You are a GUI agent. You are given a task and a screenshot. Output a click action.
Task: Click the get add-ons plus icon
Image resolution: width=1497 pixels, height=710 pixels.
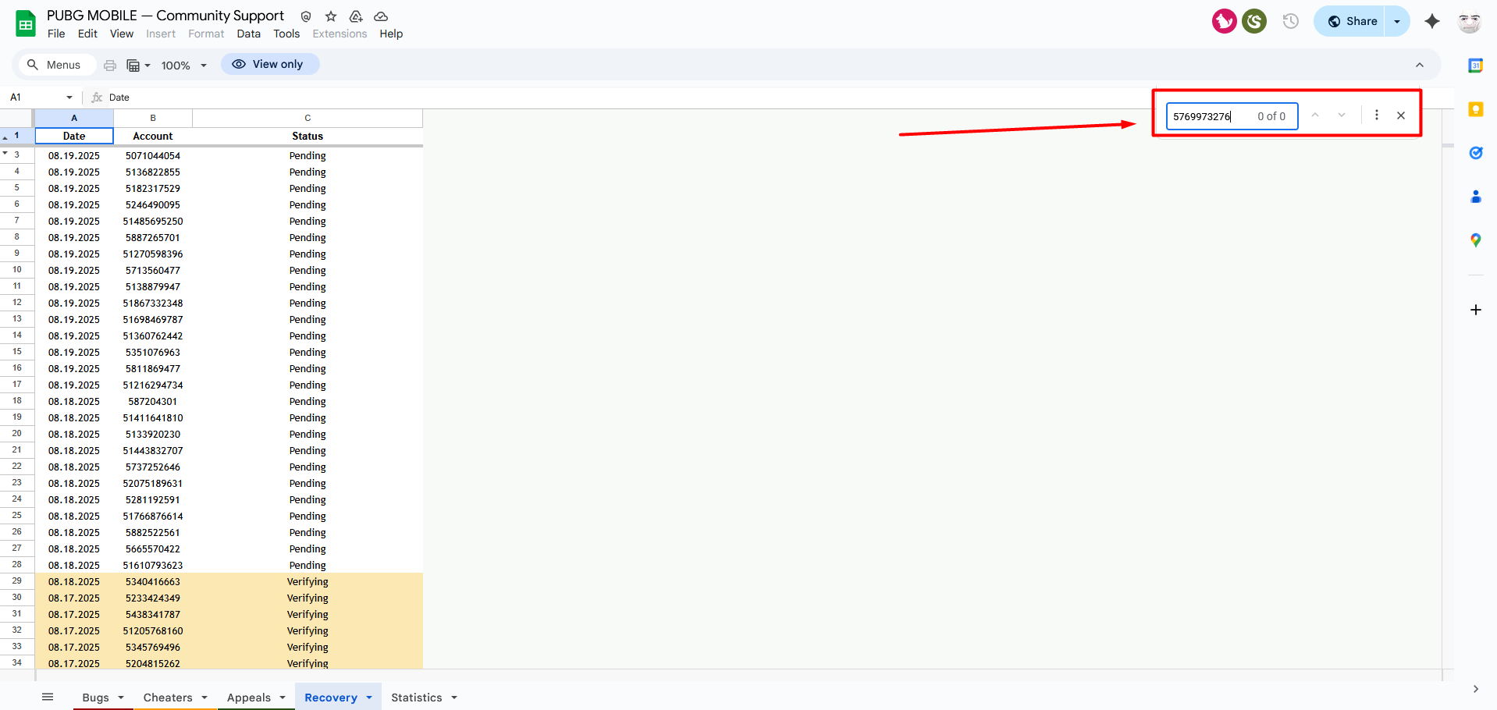[x=1475, y=310]
